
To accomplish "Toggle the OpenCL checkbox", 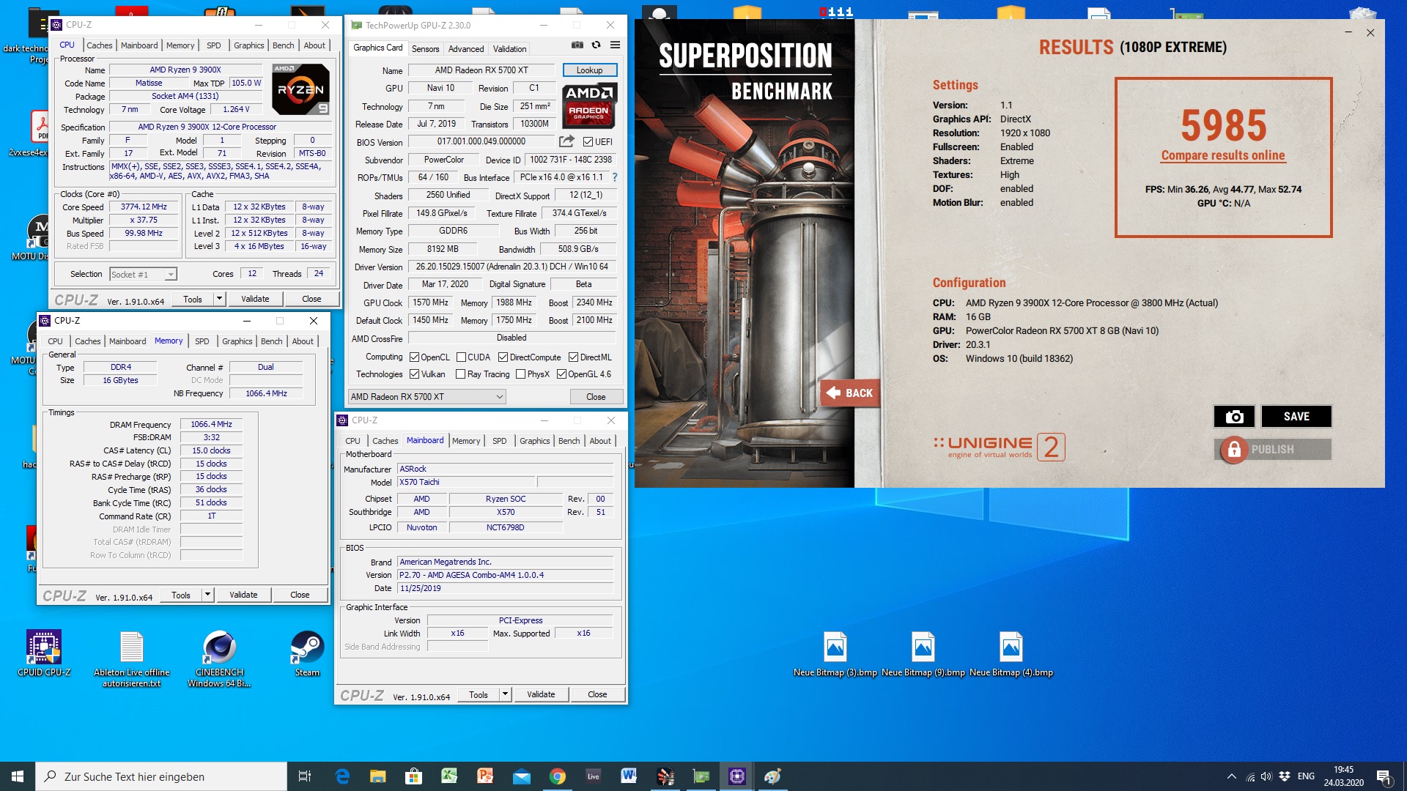I will [414, 357].
